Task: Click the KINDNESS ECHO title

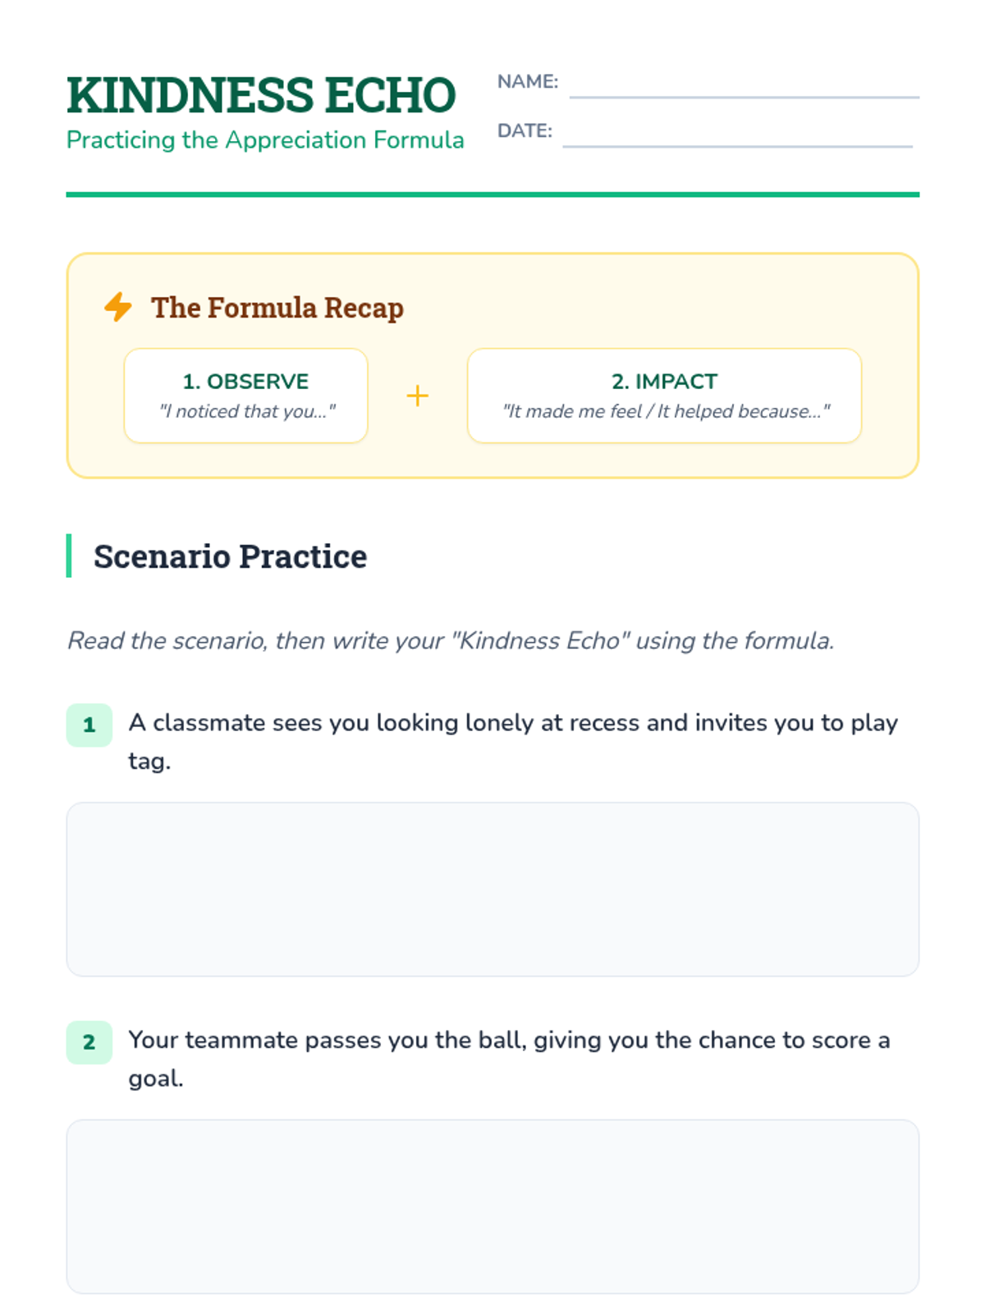Action: click(x=261, y=95)
